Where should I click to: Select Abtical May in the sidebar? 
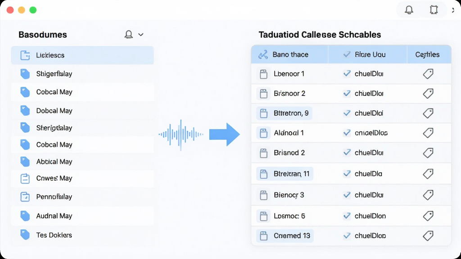pyautogui.click(x=82, y=161)
